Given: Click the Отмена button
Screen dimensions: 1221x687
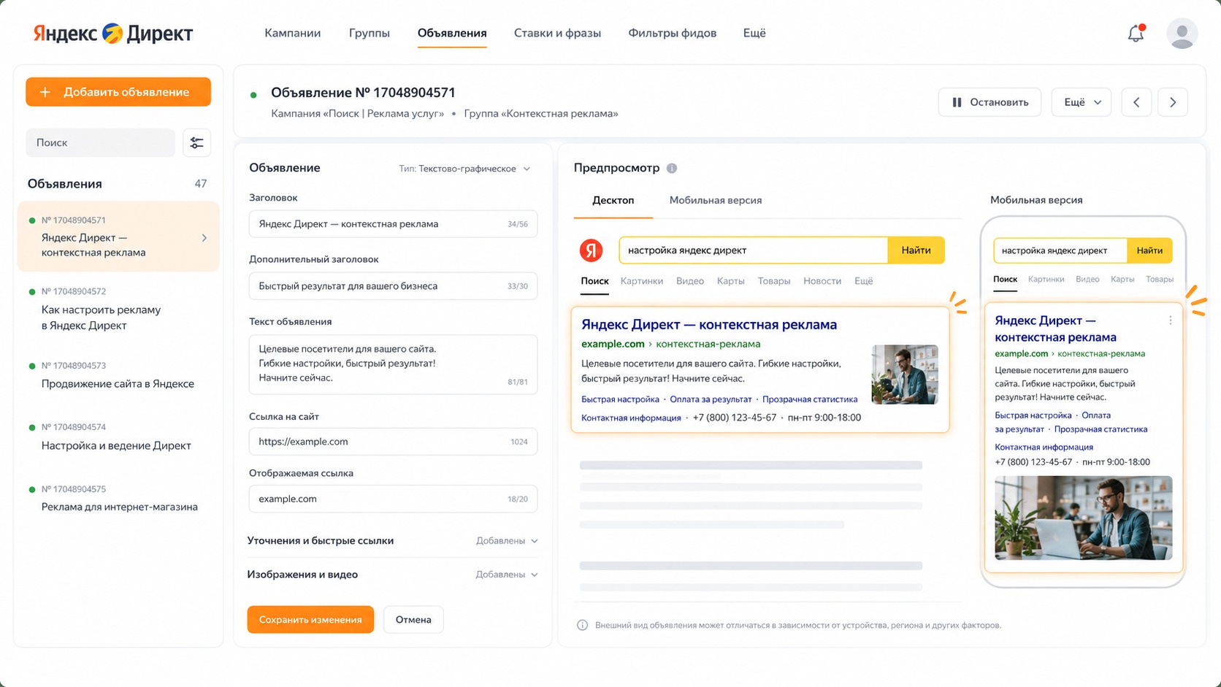Looking at the screenshot, I should tap(413, 620).
